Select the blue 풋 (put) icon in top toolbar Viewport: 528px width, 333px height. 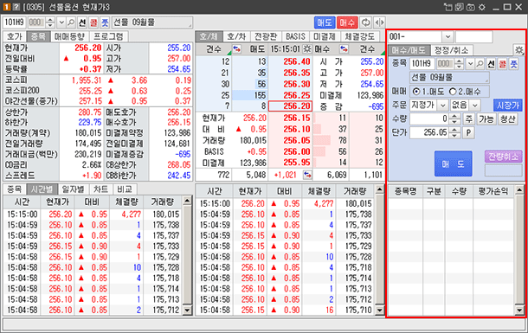click(x=105, y=22)
